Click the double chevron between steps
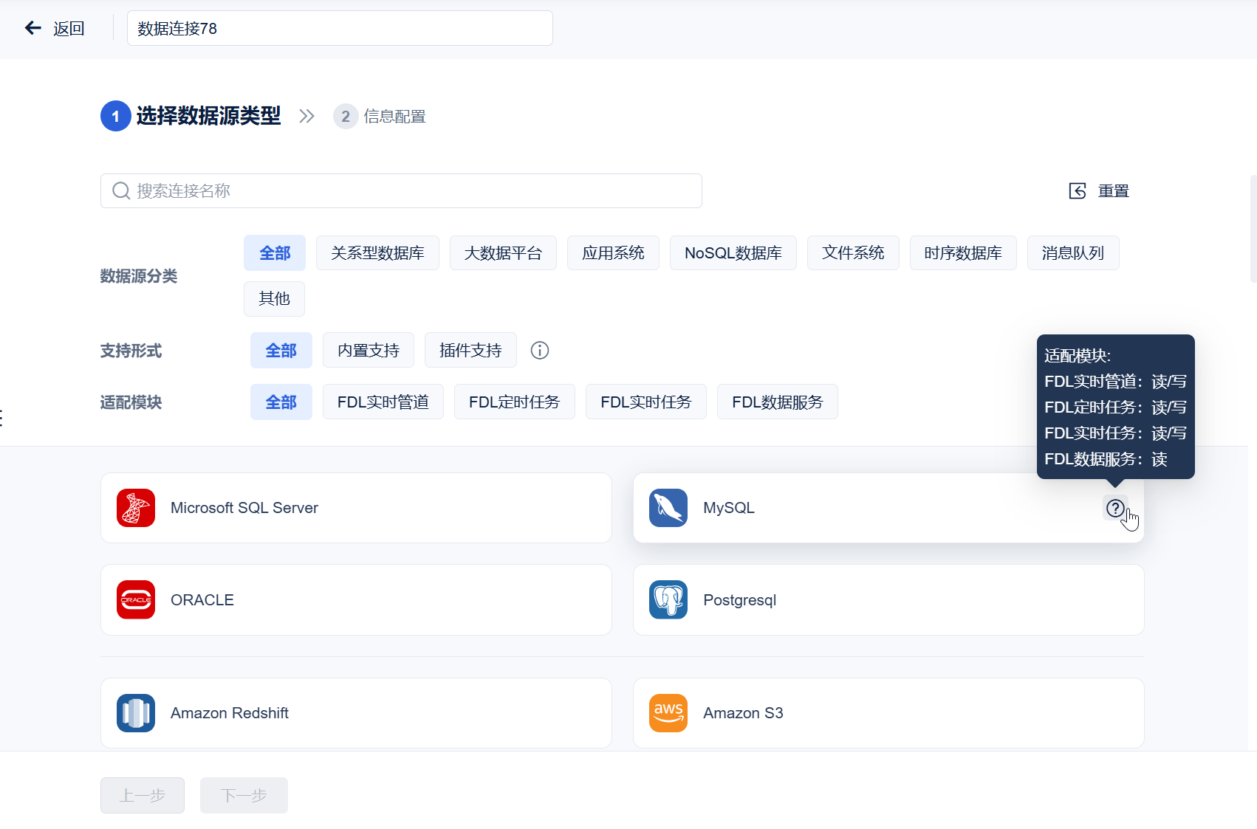Viewport: 1257px width, 829px height. click(x=306, y=116)
